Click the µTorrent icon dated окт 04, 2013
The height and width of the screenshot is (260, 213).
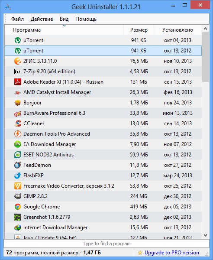(18, 40)
